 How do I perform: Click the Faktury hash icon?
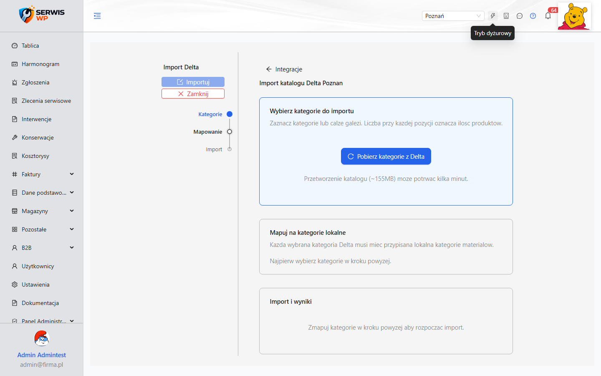point(15,174)
